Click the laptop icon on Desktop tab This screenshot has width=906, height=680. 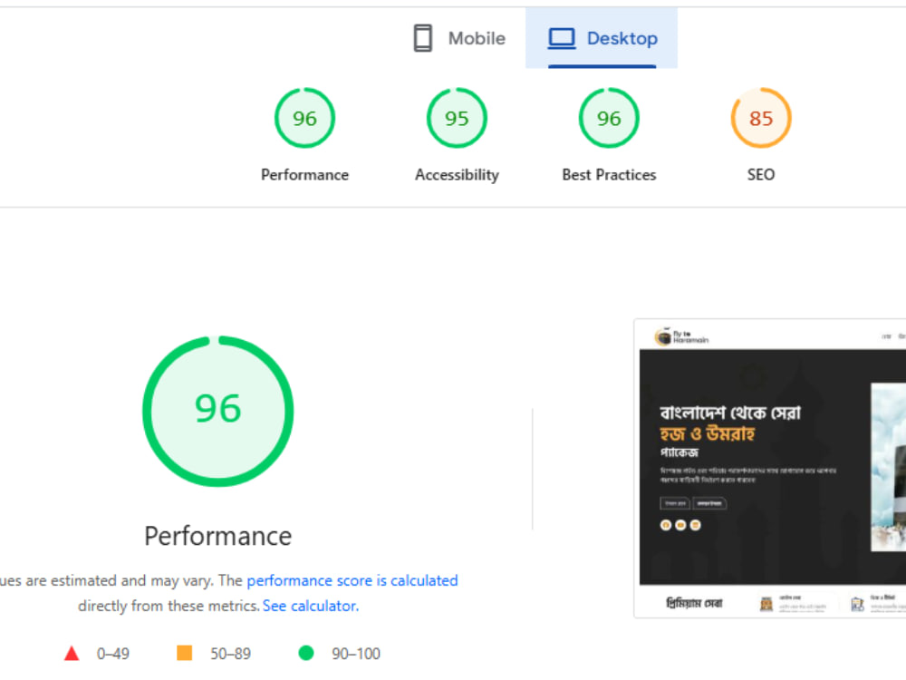point(562,38)
